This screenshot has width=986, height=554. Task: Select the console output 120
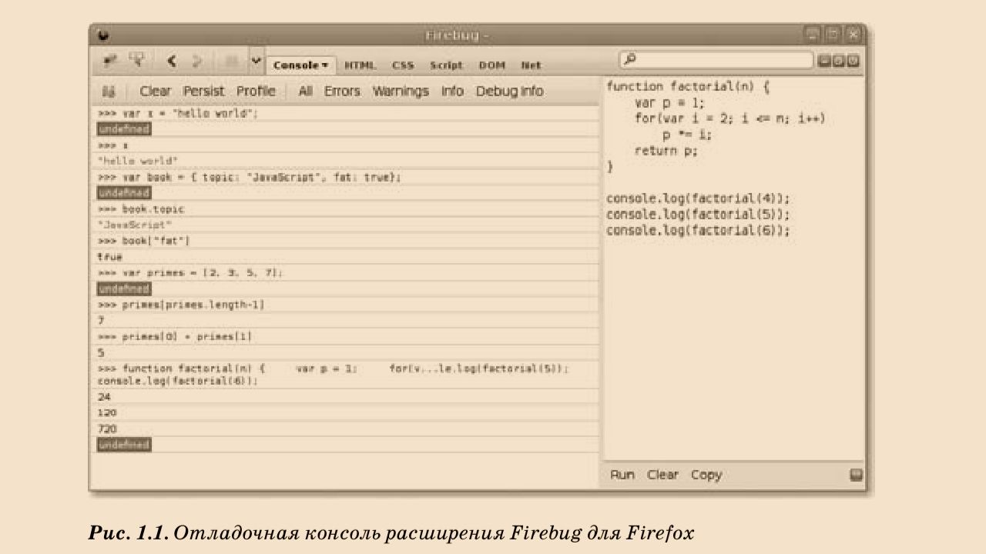[108, 412]
